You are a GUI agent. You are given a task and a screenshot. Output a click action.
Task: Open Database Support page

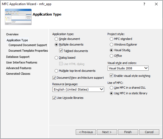point(18,57)
